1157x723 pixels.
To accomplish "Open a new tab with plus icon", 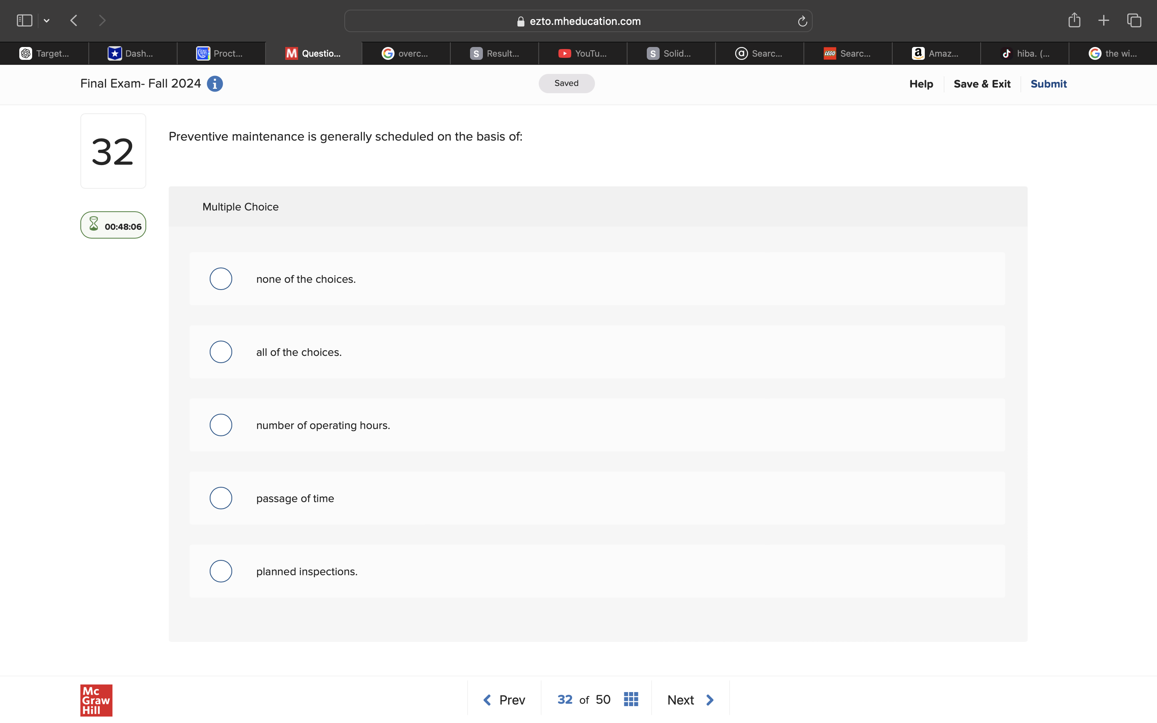I will (1104, 20).
